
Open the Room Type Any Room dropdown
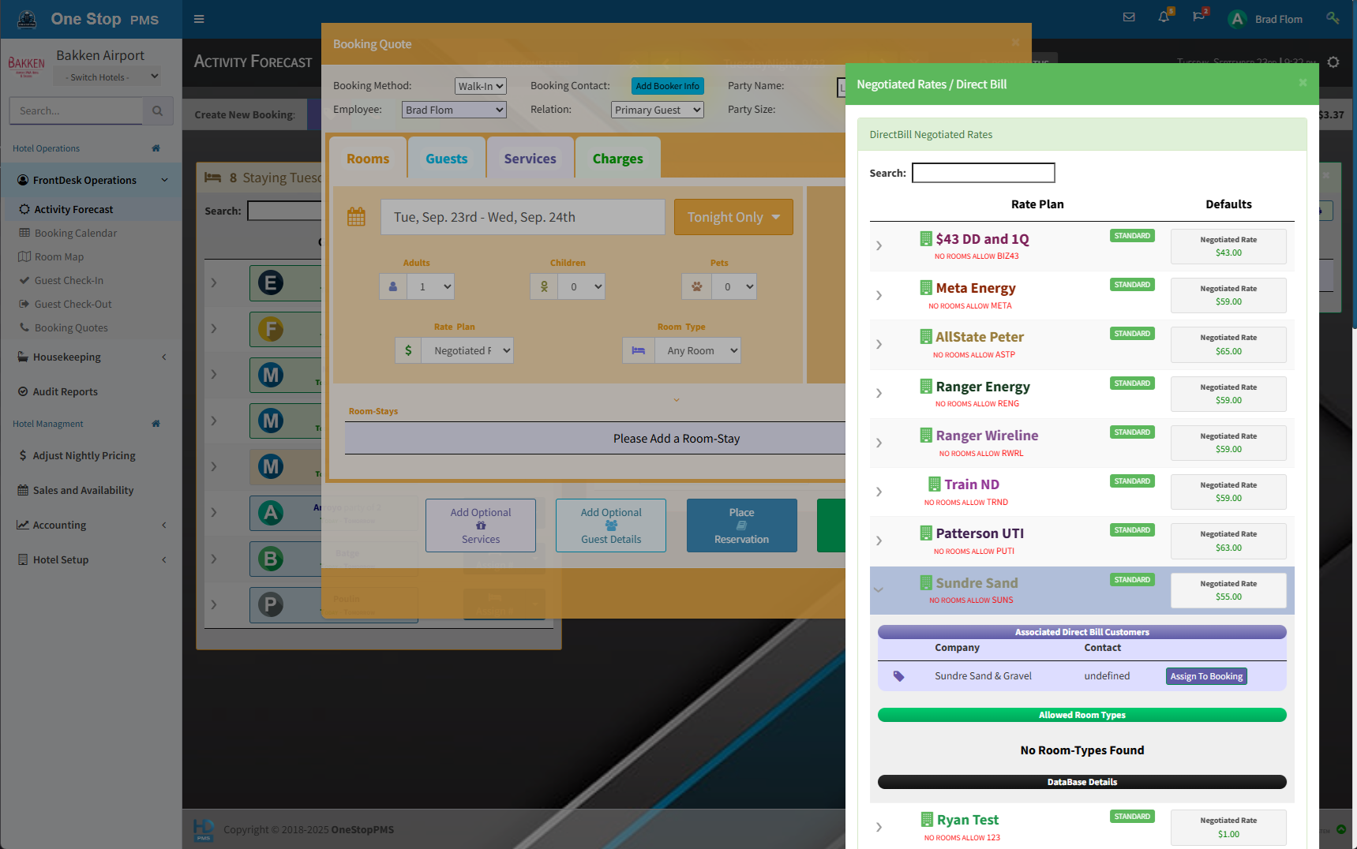pos(698,351)
